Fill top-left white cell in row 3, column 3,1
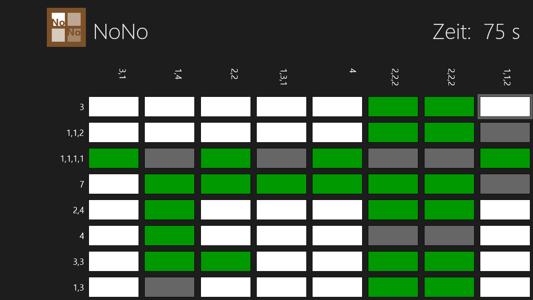 click(114, 107)
